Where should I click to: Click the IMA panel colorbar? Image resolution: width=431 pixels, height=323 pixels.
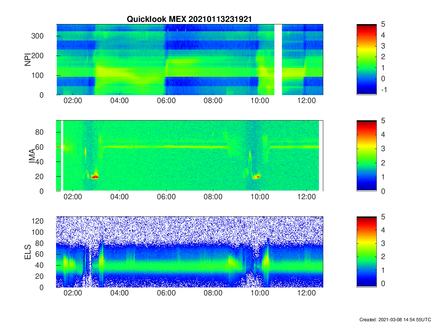pyautogui.click(x=366, y=155)
